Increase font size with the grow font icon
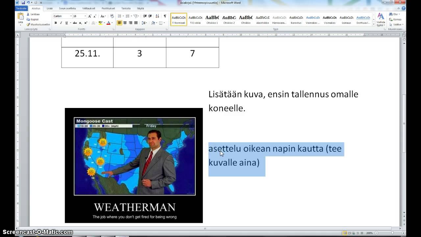The image size is (421, 237). coord(90,16)
